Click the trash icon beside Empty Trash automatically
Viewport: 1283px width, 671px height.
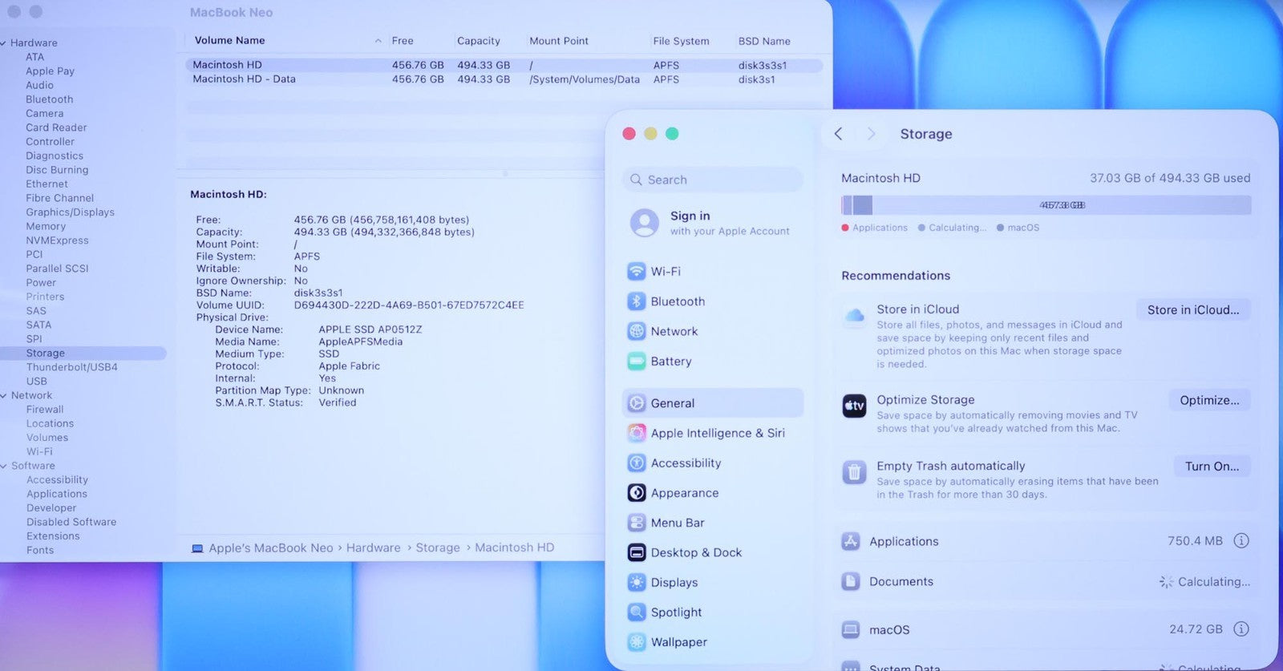(x=854, y=472)
